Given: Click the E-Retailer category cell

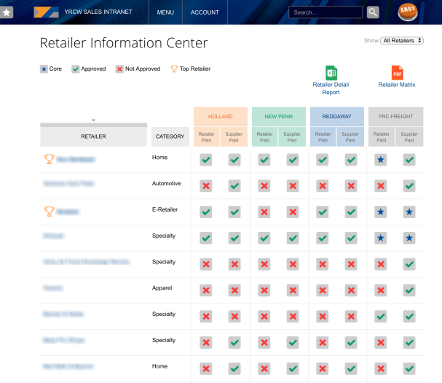Looking at the screenshot, I should tap(165, 209).
